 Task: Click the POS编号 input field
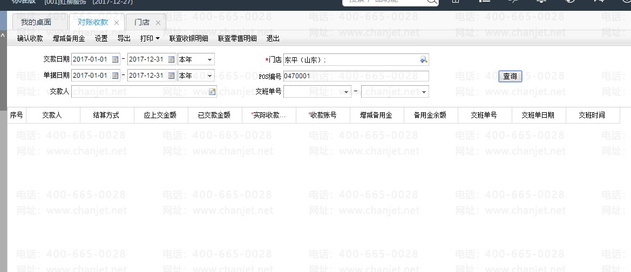pos(356,76)
